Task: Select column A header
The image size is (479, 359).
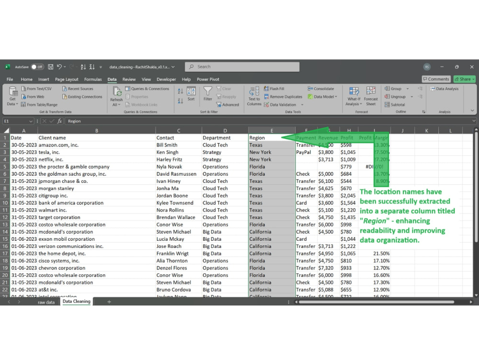Action: click(24, 130)
